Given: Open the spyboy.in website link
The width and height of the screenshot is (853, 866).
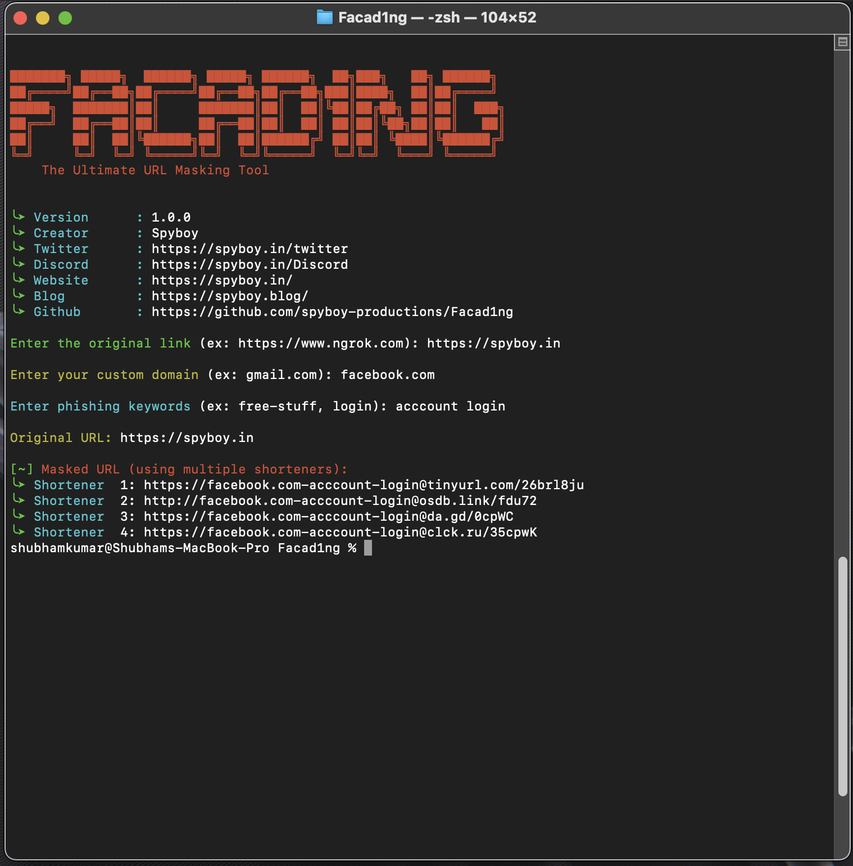Looking at the screenshot, I should point(221,280).
